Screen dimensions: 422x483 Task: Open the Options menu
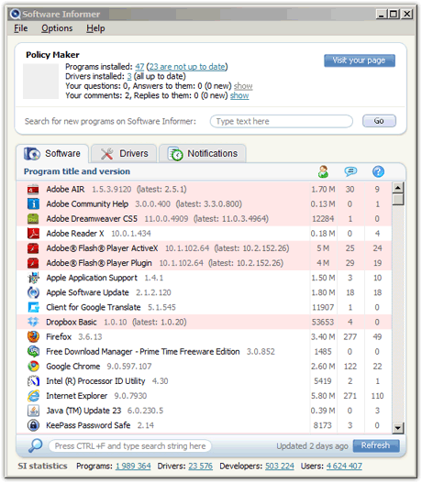[x=57, y=28]
